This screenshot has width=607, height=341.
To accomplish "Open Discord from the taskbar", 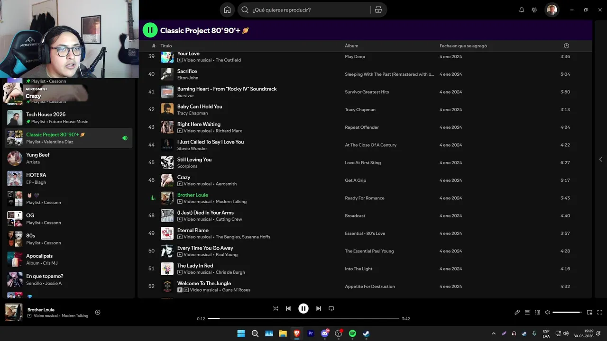I will (x=325, y=333).
